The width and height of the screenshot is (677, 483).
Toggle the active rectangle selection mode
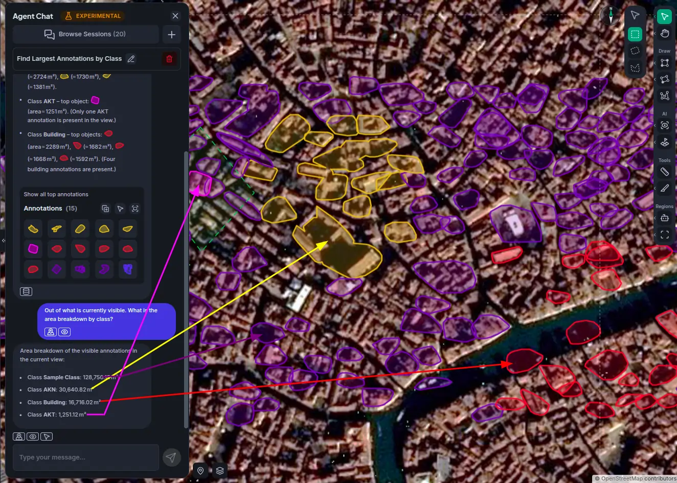coord(635,34)
